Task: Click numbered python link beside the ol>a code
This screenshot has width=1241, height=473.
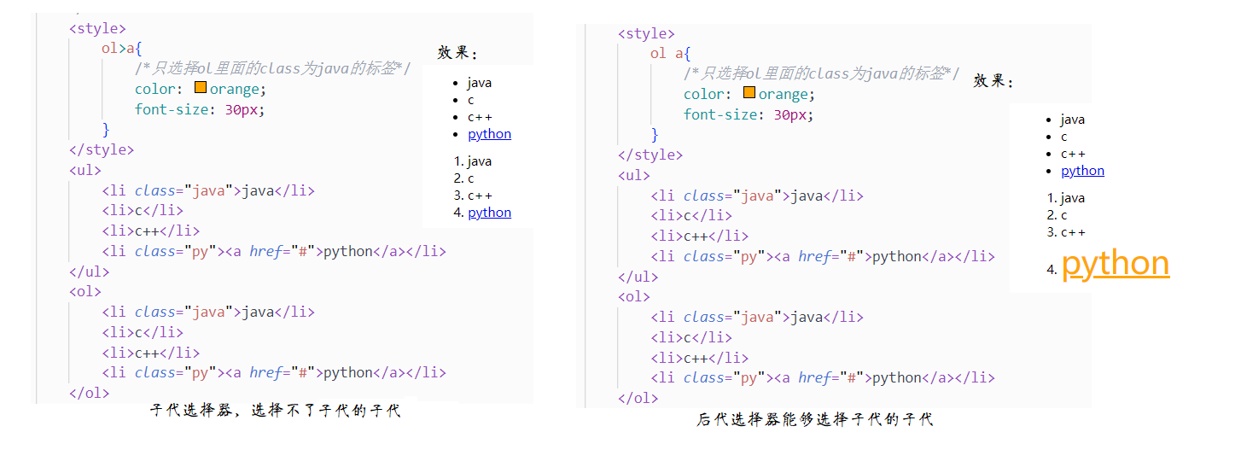Action: point(489,213)
